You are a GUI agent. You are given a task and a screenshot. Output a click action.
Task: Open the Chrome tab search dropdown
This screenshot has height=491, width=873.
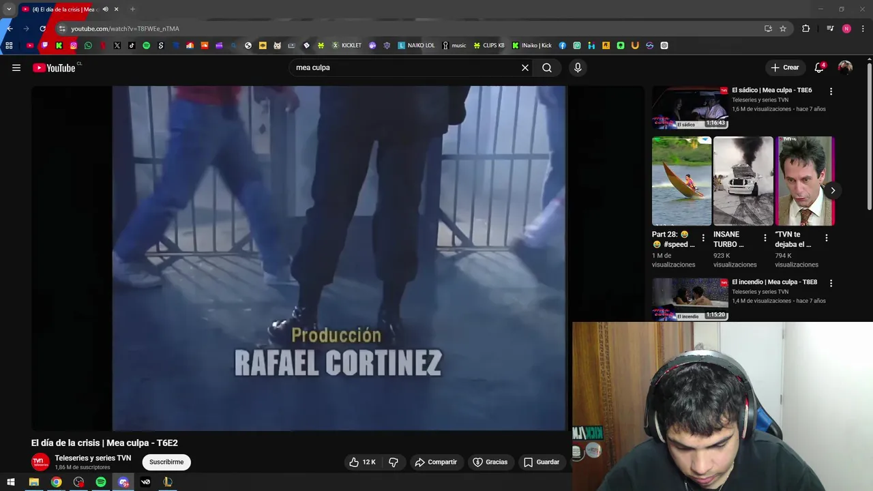(x=9, y=9)
